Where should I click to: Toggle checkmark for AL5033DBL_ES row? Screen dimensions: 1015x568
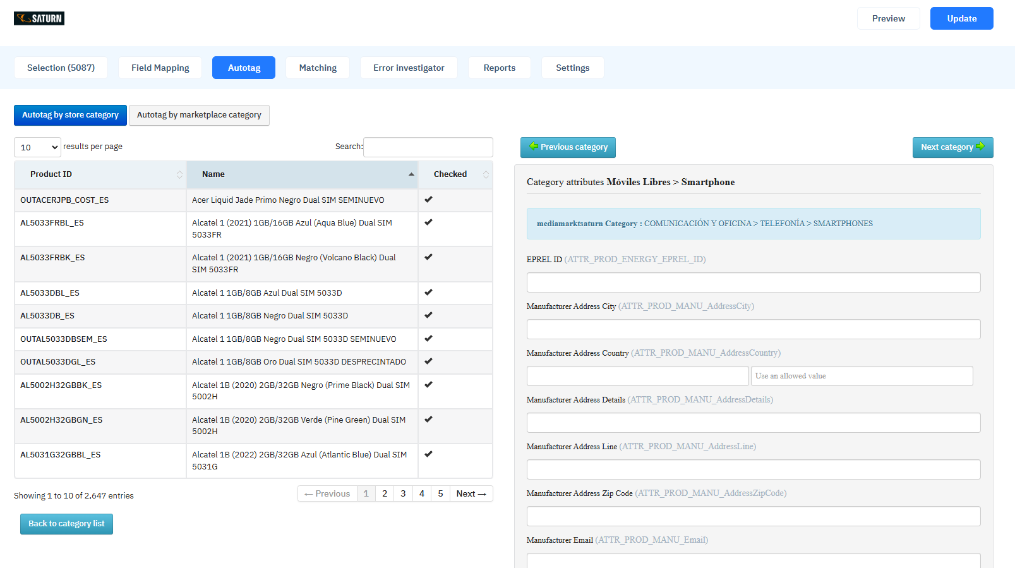tap(428, 293)
